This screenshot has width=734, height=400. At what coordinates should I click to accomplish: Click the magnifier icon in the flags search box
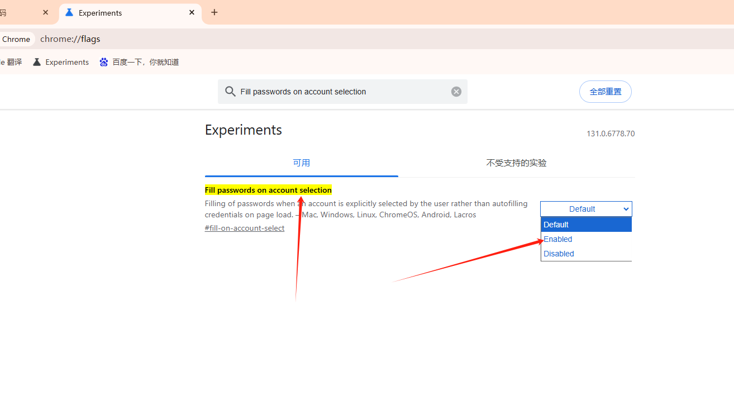pyautogui.click(x=230, y=92)
